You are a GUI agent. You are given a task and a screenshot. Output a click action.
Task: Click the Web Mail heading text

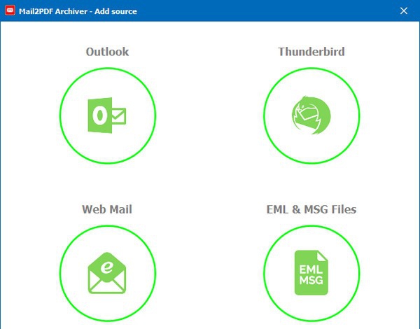tap(107, 209)
